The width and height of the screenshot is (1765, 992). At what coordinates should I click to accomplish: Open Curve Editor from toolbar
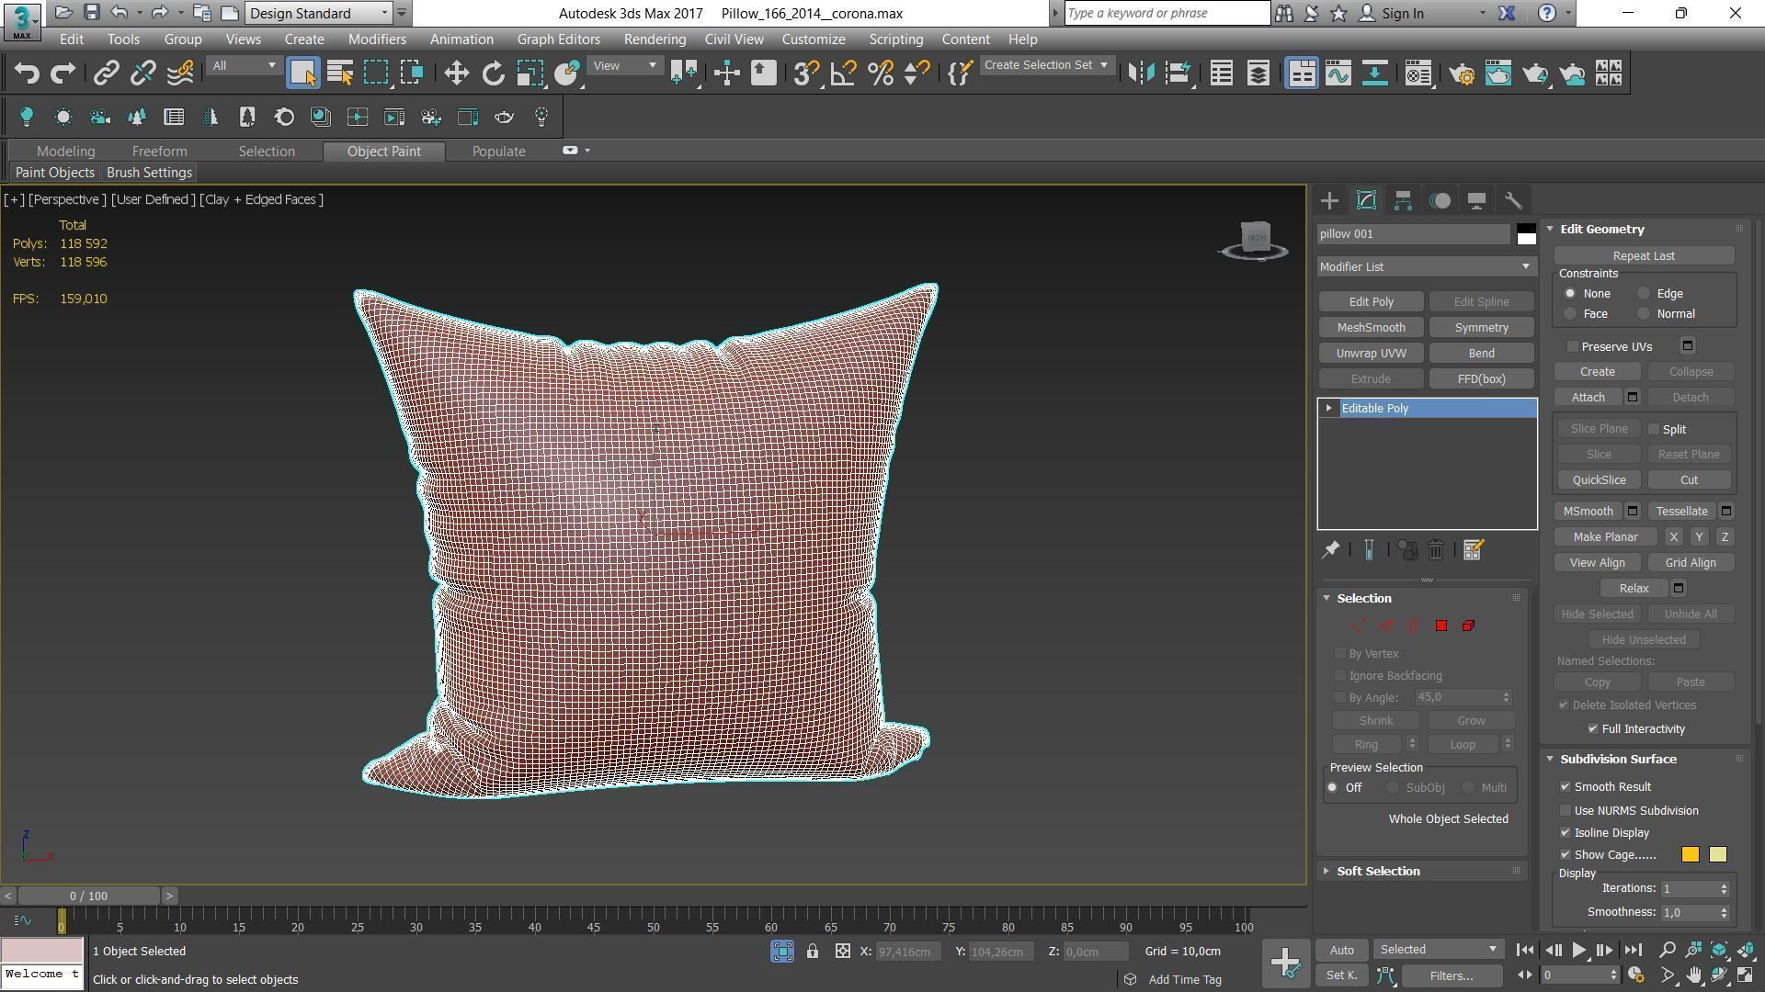pos(1338,73)
